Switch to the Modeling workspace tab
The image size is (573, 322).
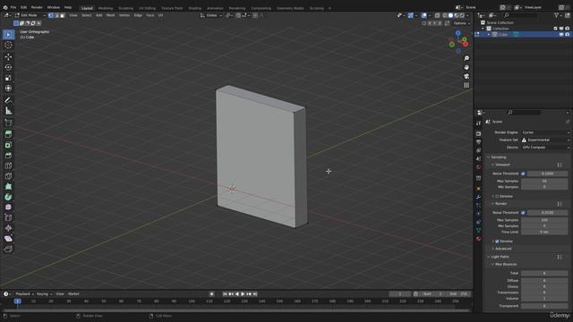[106, 8]
